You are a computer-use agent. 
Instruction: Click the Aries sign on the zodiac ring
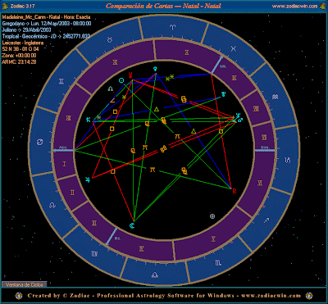tap(173, 27)
